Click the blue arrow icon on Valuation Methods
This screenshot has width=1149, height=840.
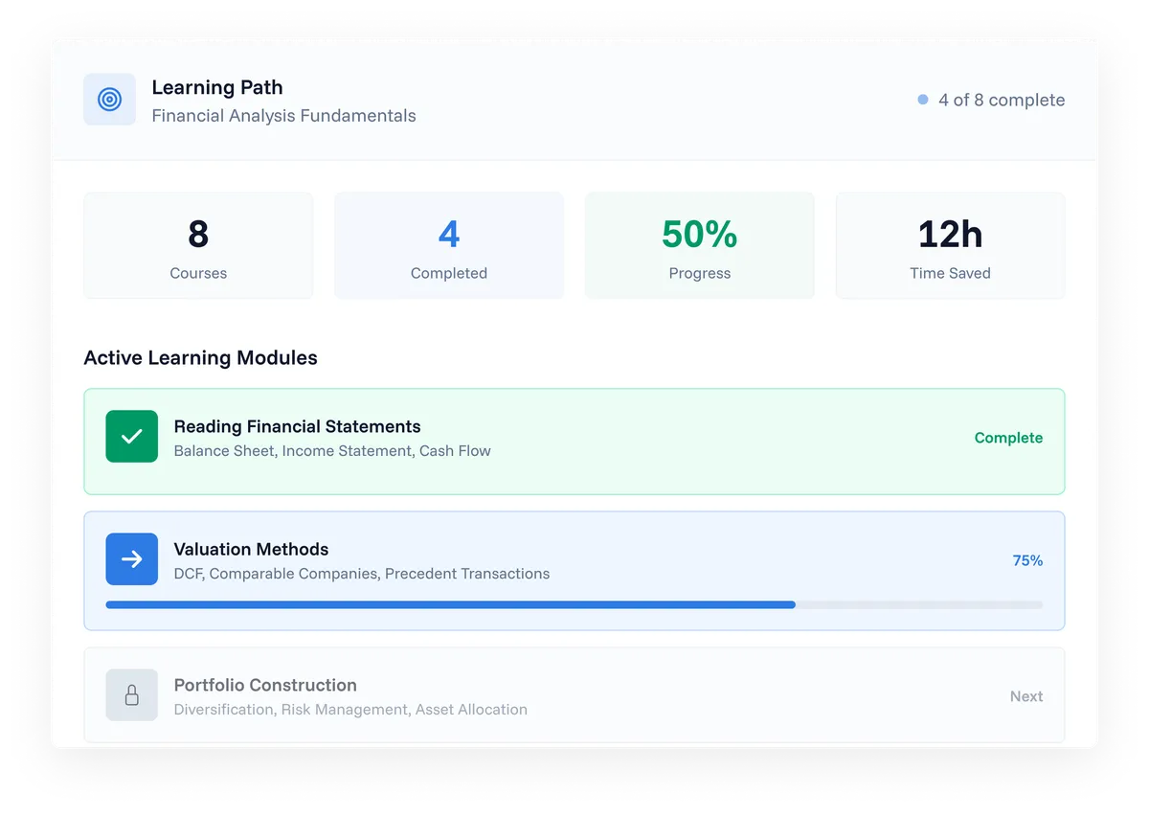pos(131,559)
